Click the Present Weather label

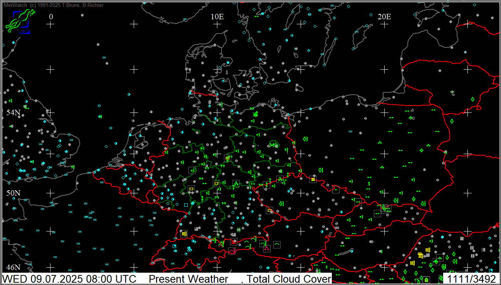click(x=188, y=279)
